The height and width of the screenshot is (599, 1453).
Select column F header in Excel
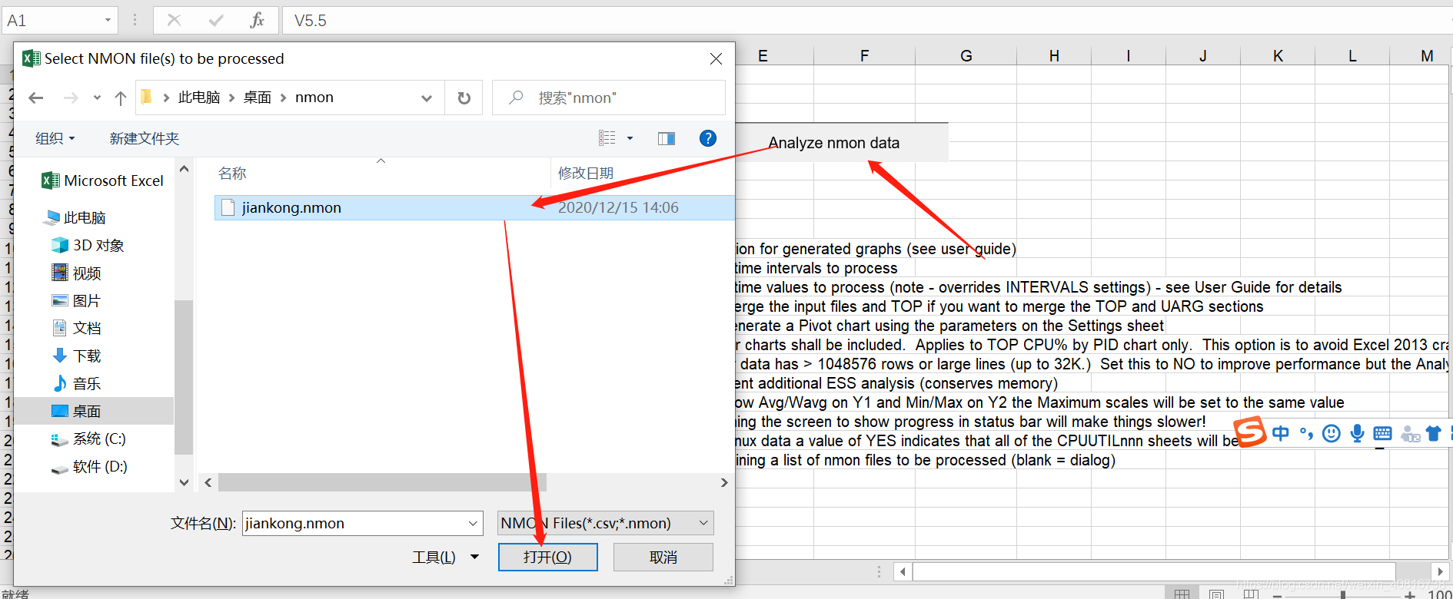click(x=864, y=55)
